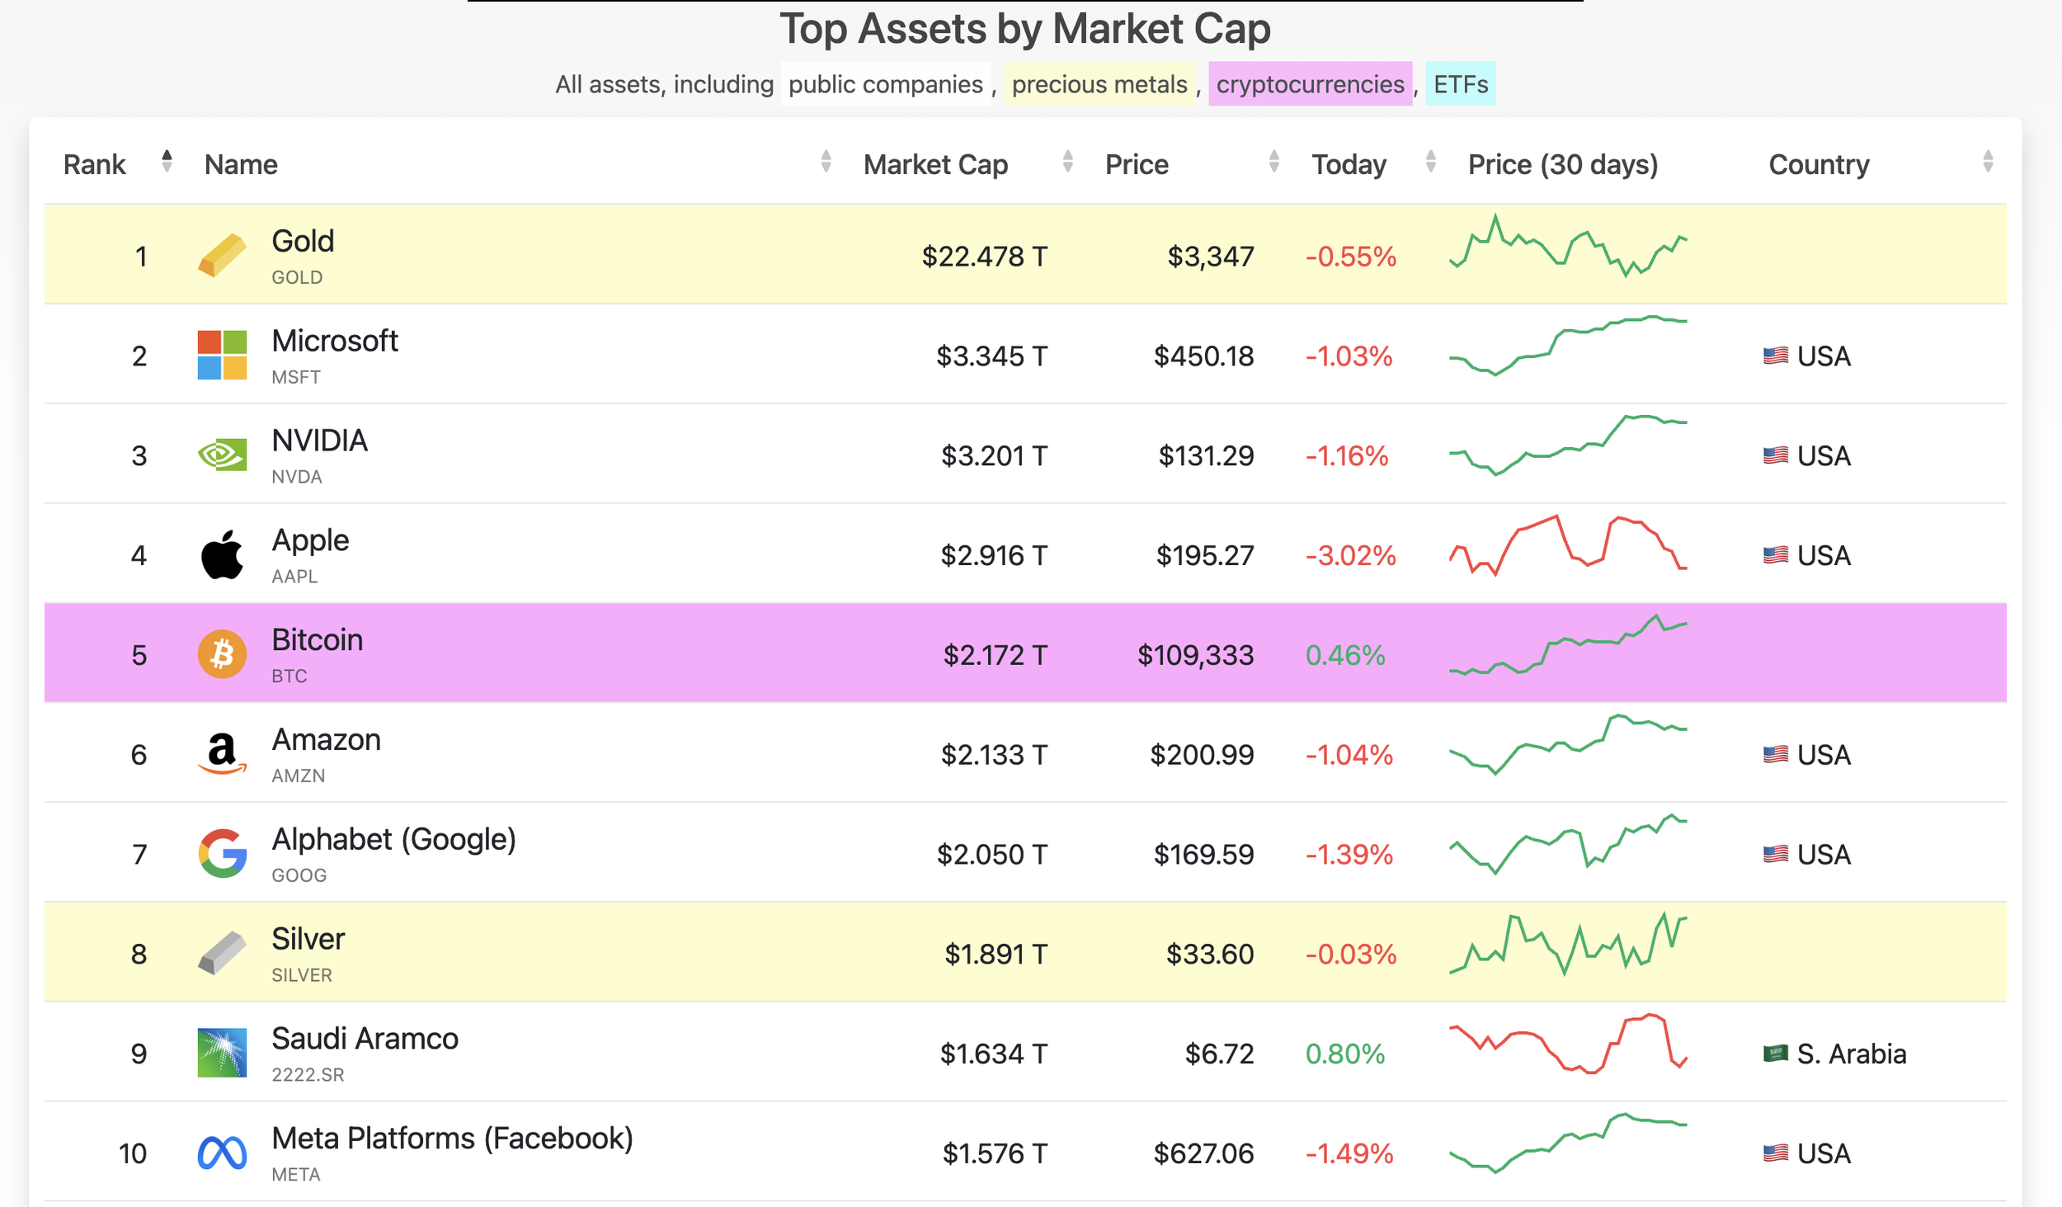Click the USA flag in Microsoft row
The height and width of the screenshot is (1207, 2062).
pos(1775,356)
